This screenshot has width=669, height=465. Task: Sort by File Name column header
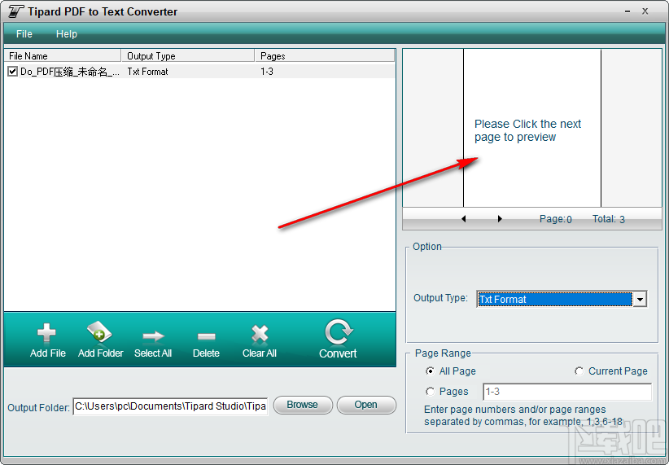click(x=63, y=56)
